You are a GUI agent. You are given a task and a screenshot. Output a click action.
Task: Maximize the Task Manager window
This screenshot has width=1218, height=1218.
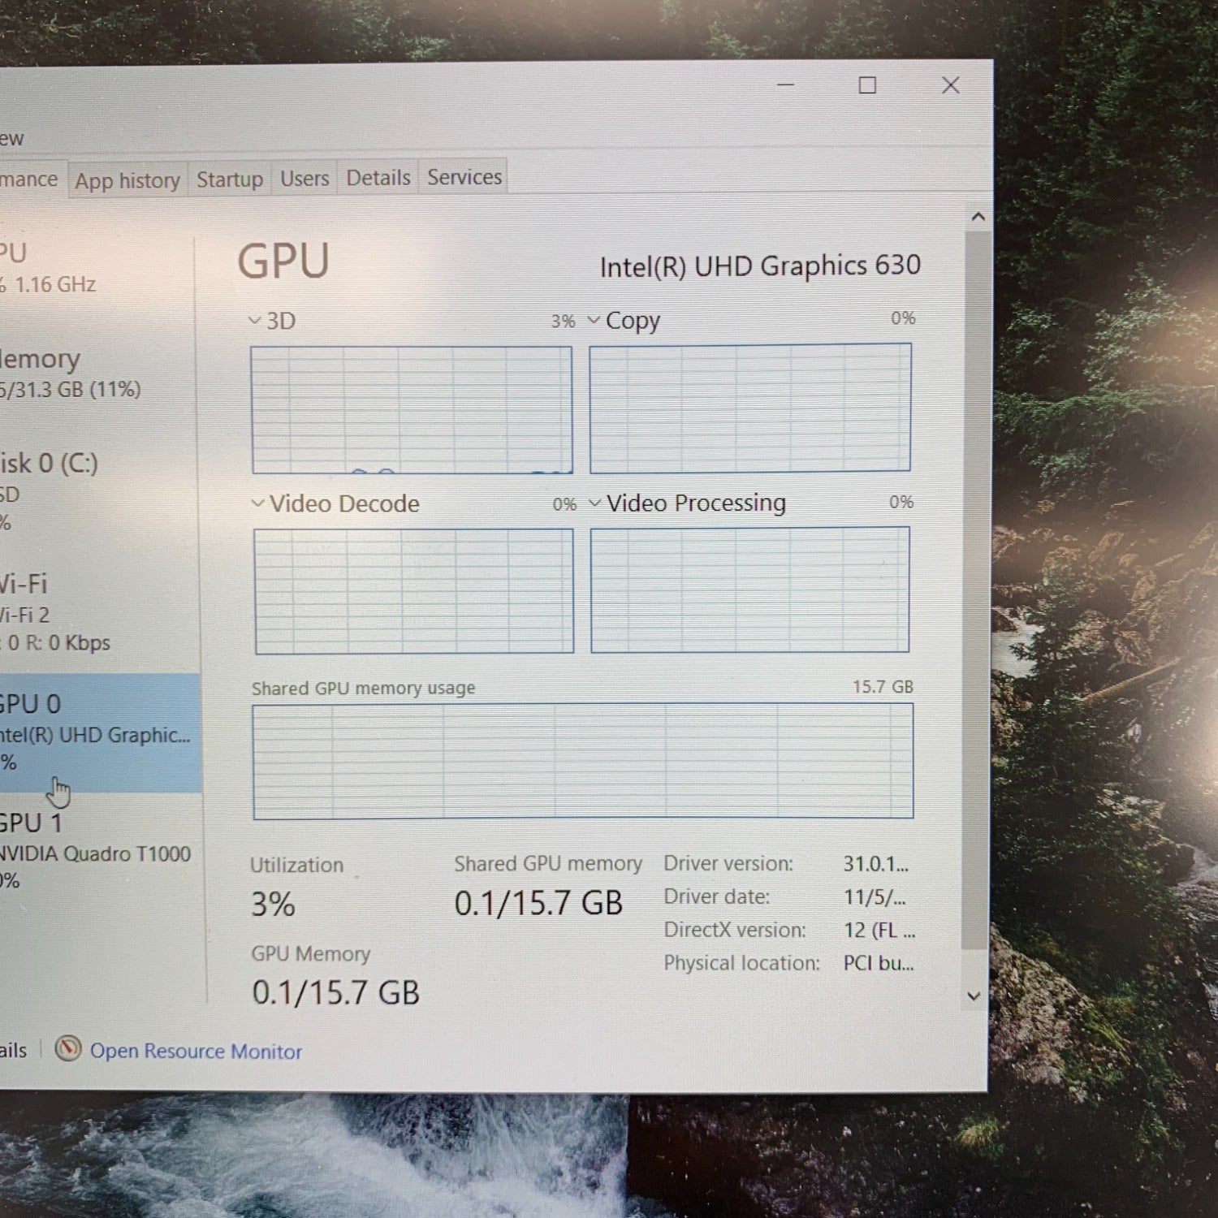pyautogui.click(x=867, y=85)
